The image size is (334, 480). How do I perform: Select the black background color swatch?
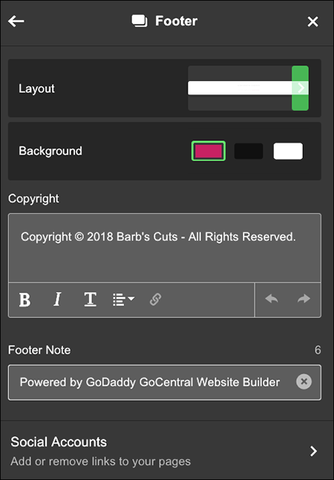point(249,151)
